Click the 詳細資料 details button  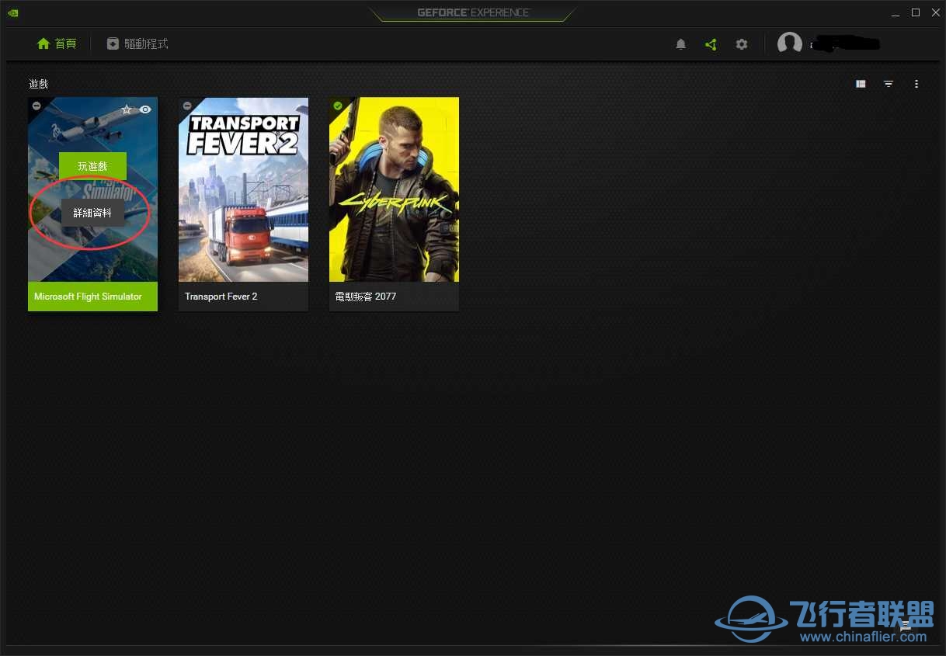tap(92, 213)
